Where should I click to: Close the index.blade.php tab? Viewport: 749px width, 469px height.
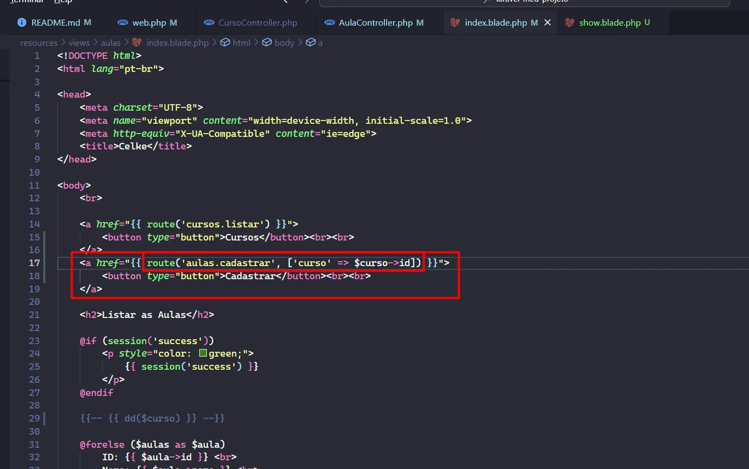(548, 23)
